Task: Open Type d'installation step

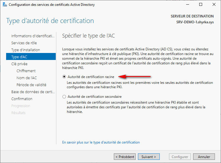Action: (26, 50)
